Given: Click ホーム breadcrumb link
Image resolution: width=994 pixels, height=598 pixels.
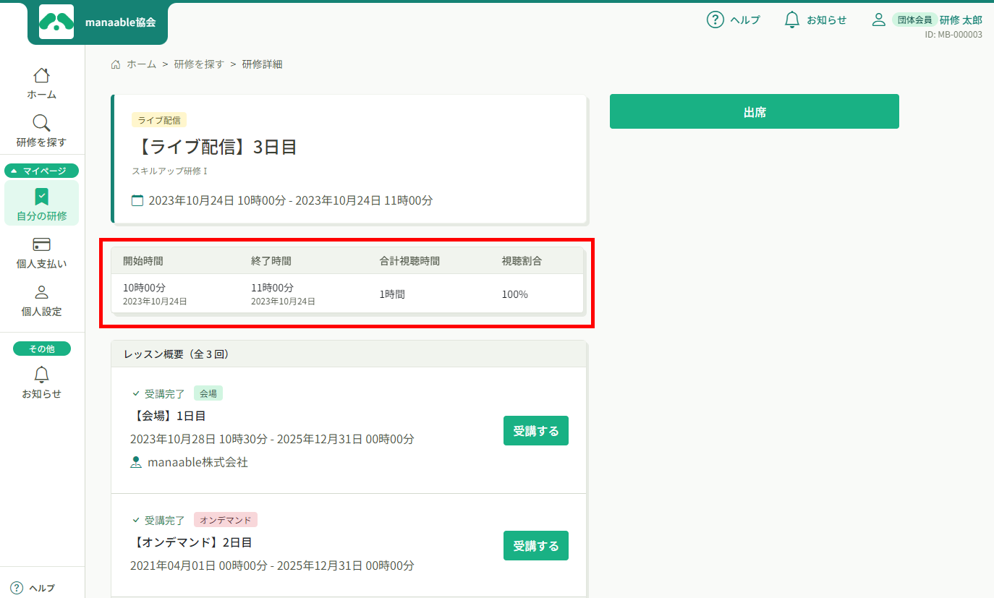Looking at the screenshot, I should (x=141, y=64).
